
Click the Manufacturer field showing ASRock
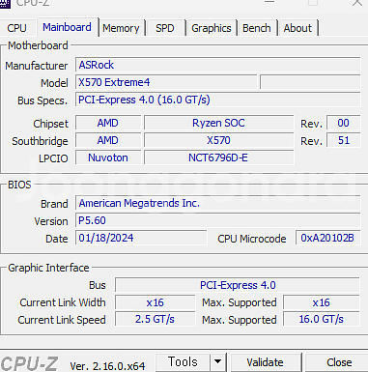(x=218, y=65)
